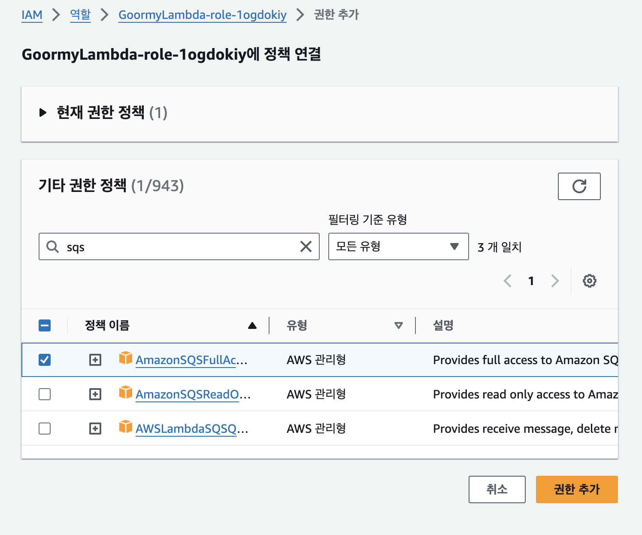Image resolution: width=642 pixels, height=535 pixels.
Task: Clear the sqs search text
Action: (306, 246)
